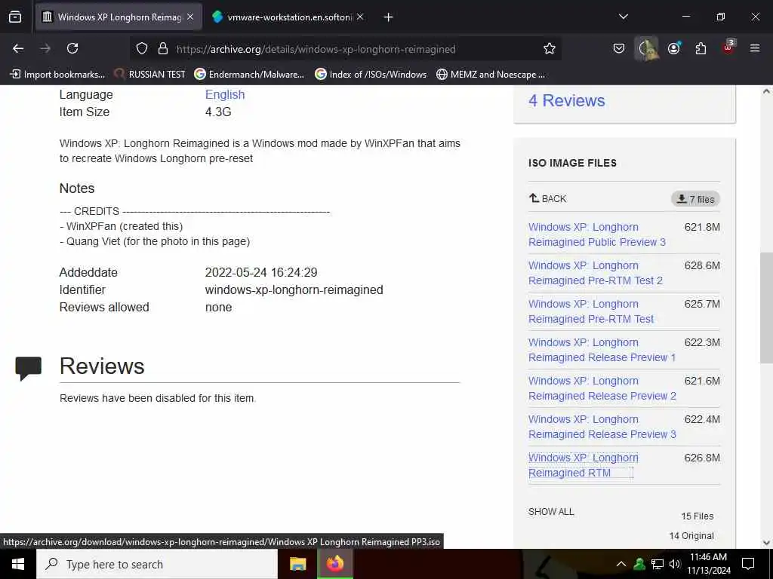773x579 pixels.
Task: Click the taskbar search box
Action: [x=157, y=564]
